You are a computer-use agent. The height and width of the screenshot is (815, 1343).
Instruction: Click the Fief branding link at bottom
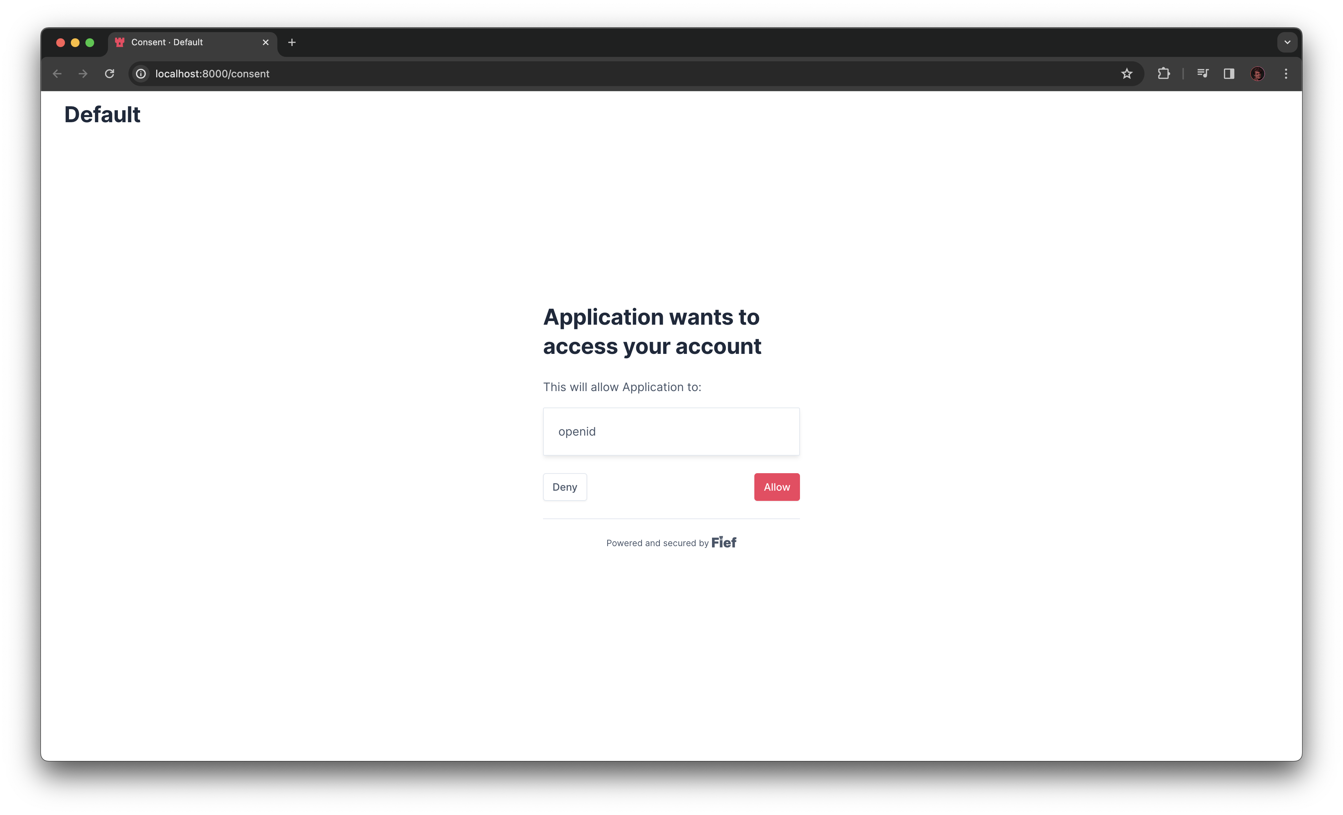point(723,542)
